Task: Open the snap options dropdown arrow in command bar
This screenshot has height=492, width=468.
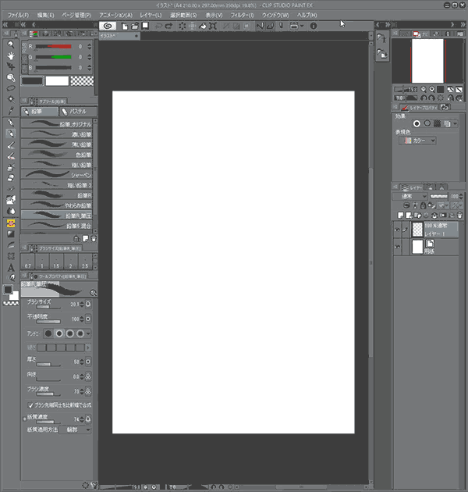Action: (302, 26)
